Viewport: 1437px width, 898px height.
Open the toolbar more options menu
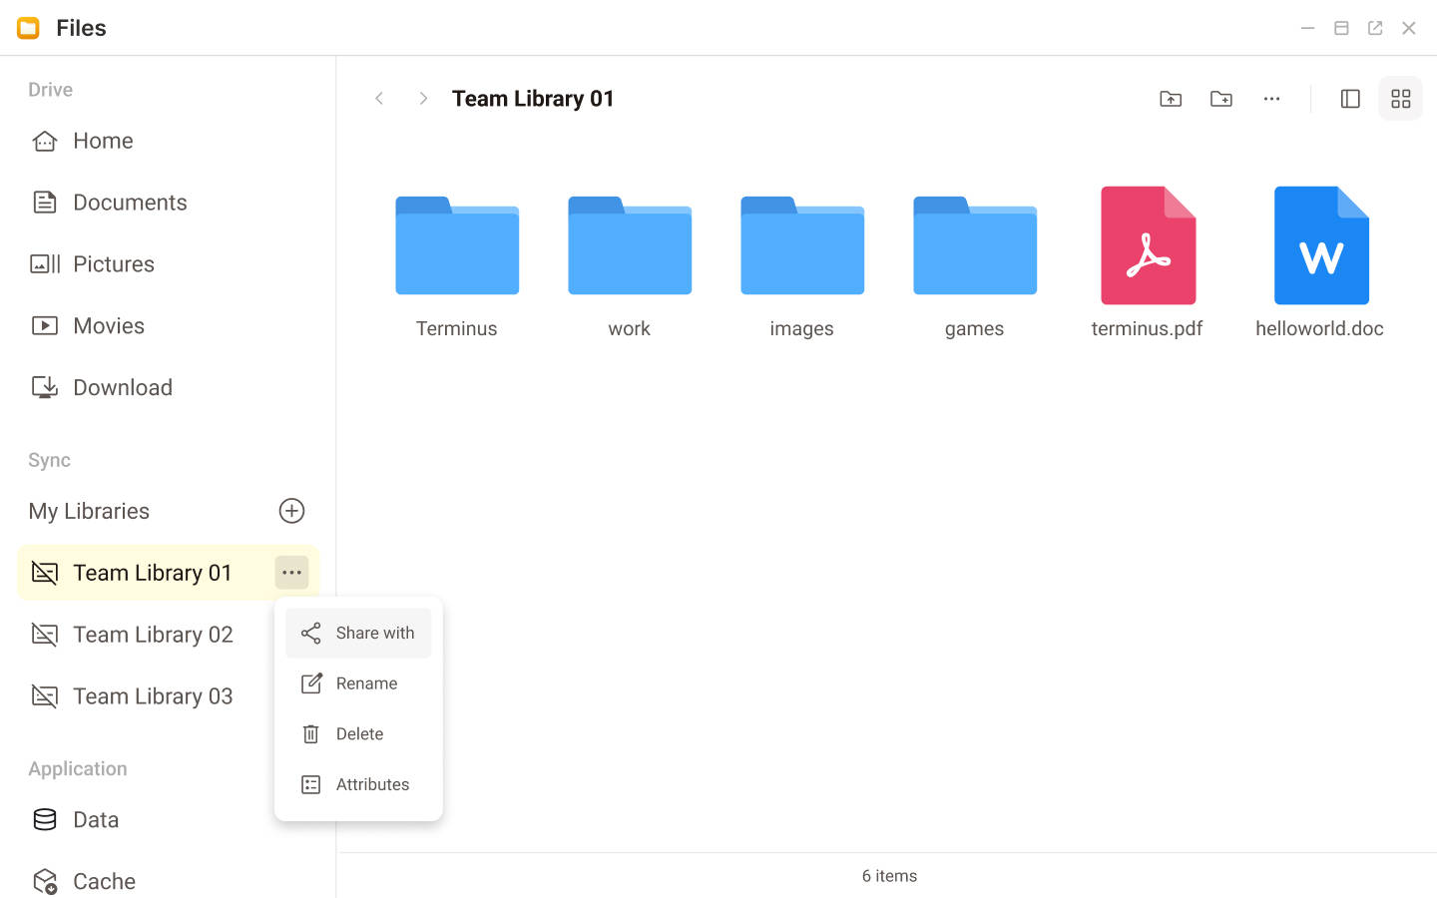1271,99
